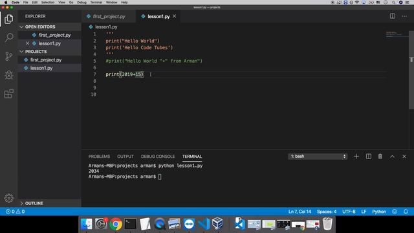Screen dimensions: 414x233
Task: Click the feedback smiley in status bar
Action: tap(395, 212)
